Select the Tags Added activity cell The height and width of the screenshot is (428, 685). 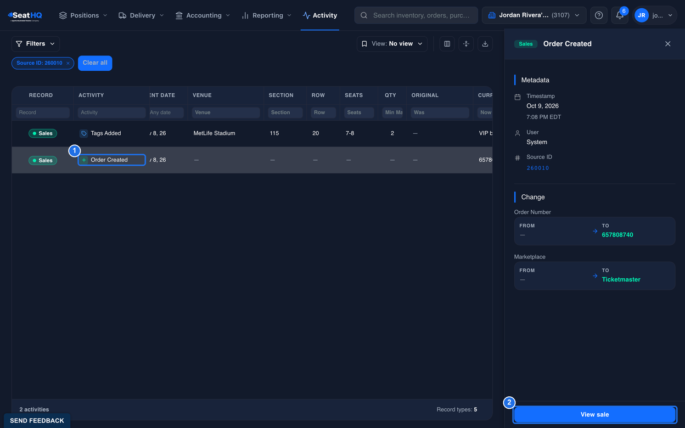click(111, 133)
